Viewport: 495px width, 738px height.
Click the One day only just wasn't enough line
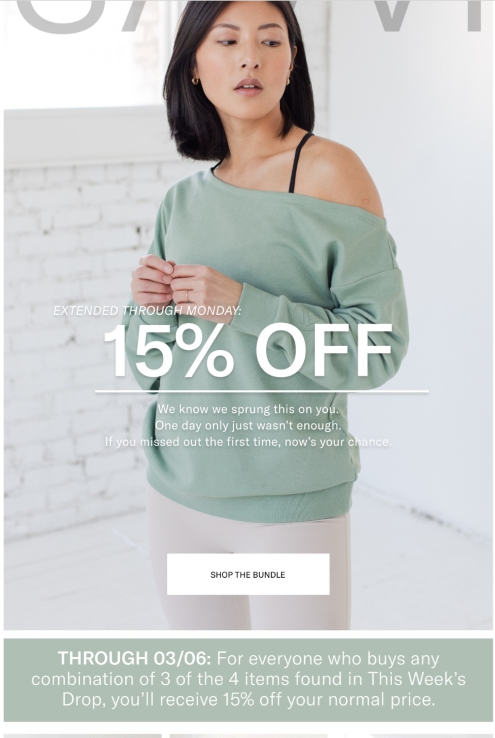point(248,425)
